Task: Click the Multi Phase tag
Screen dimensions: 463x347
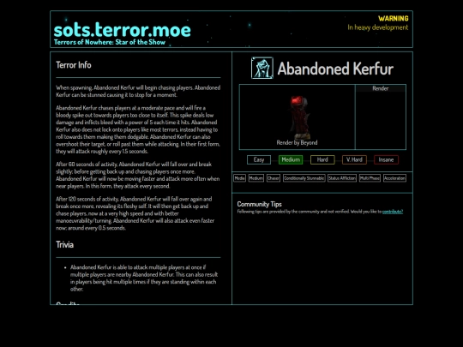Action: 370,178
